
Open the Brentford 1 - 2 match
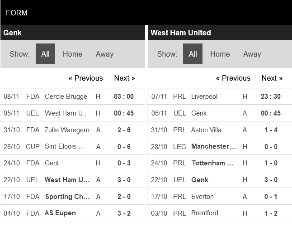tap(204, 213)
